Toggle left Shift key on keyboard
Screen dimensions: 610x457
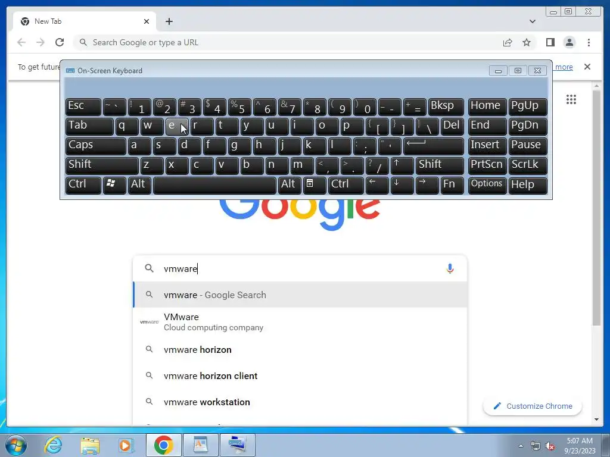click(x=102, y=165)
